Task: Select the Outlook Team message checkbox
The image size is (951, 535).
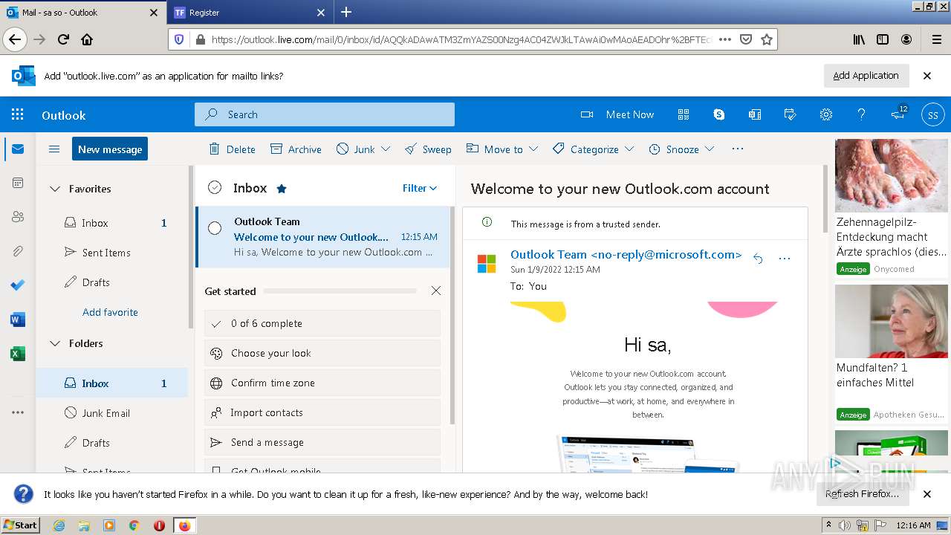Action: coord(215,228)
